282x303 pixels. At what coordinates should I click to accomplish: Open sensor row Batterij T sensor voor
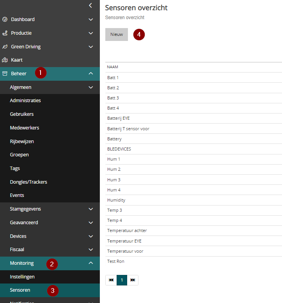tap(194, 129)
